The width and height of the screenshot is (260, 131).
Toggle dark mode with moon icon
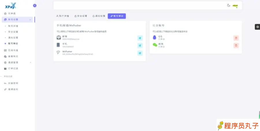tap(229, 5)
